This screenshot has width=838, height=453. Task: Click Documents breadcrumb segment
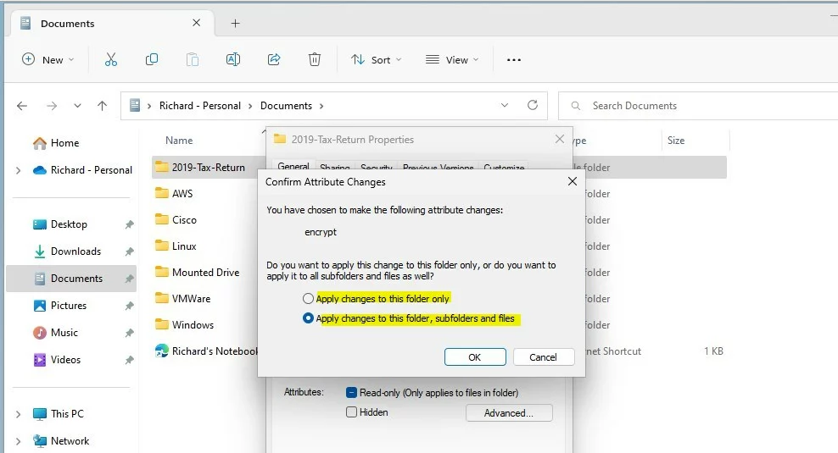286,106
